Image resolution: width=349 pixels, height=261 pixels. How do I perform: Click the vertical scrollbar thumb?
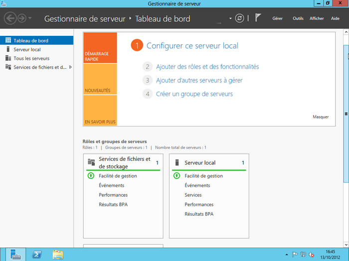[x=346, y=114]
